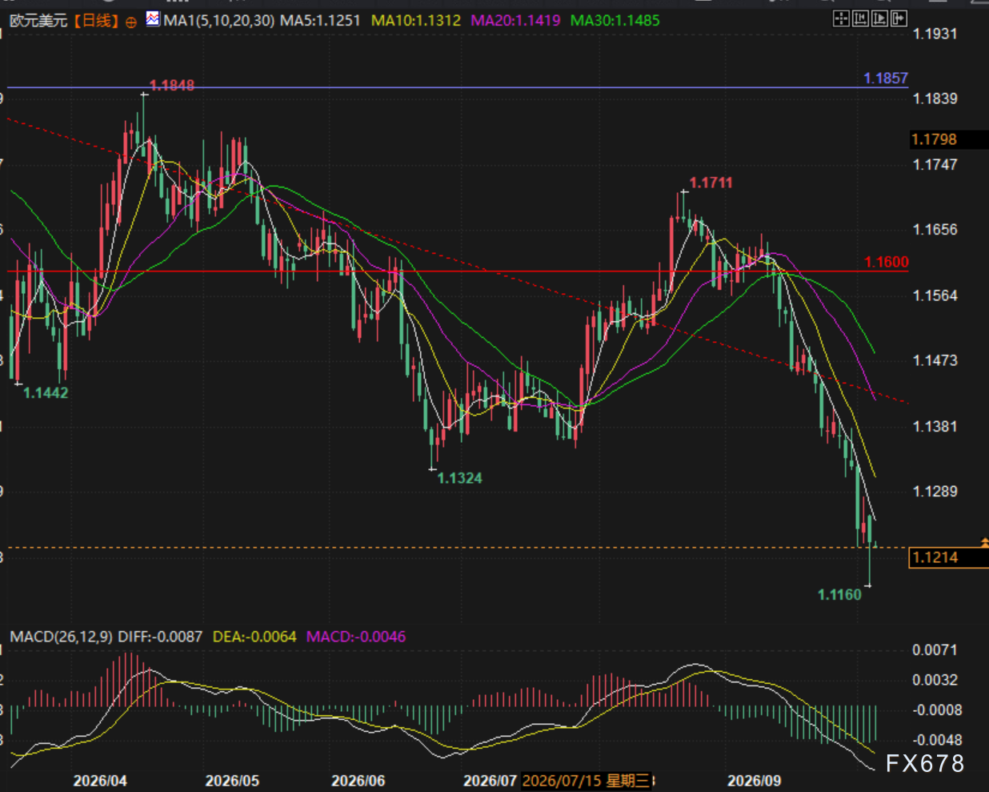
Task: Click the 1.1839 price axis label
Action: point(935,98)
